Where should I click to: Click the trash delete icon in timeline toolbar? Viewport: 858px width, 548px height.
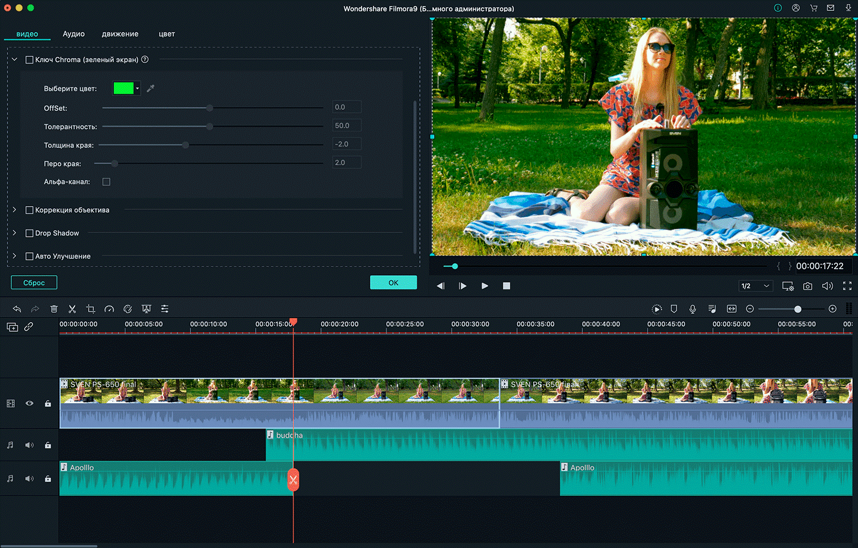pyautogui.click(x=54, y=309)
